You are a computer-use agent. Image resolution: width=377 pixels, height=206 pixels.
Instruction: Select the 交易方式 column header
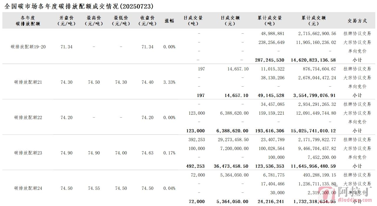[357, 21]
